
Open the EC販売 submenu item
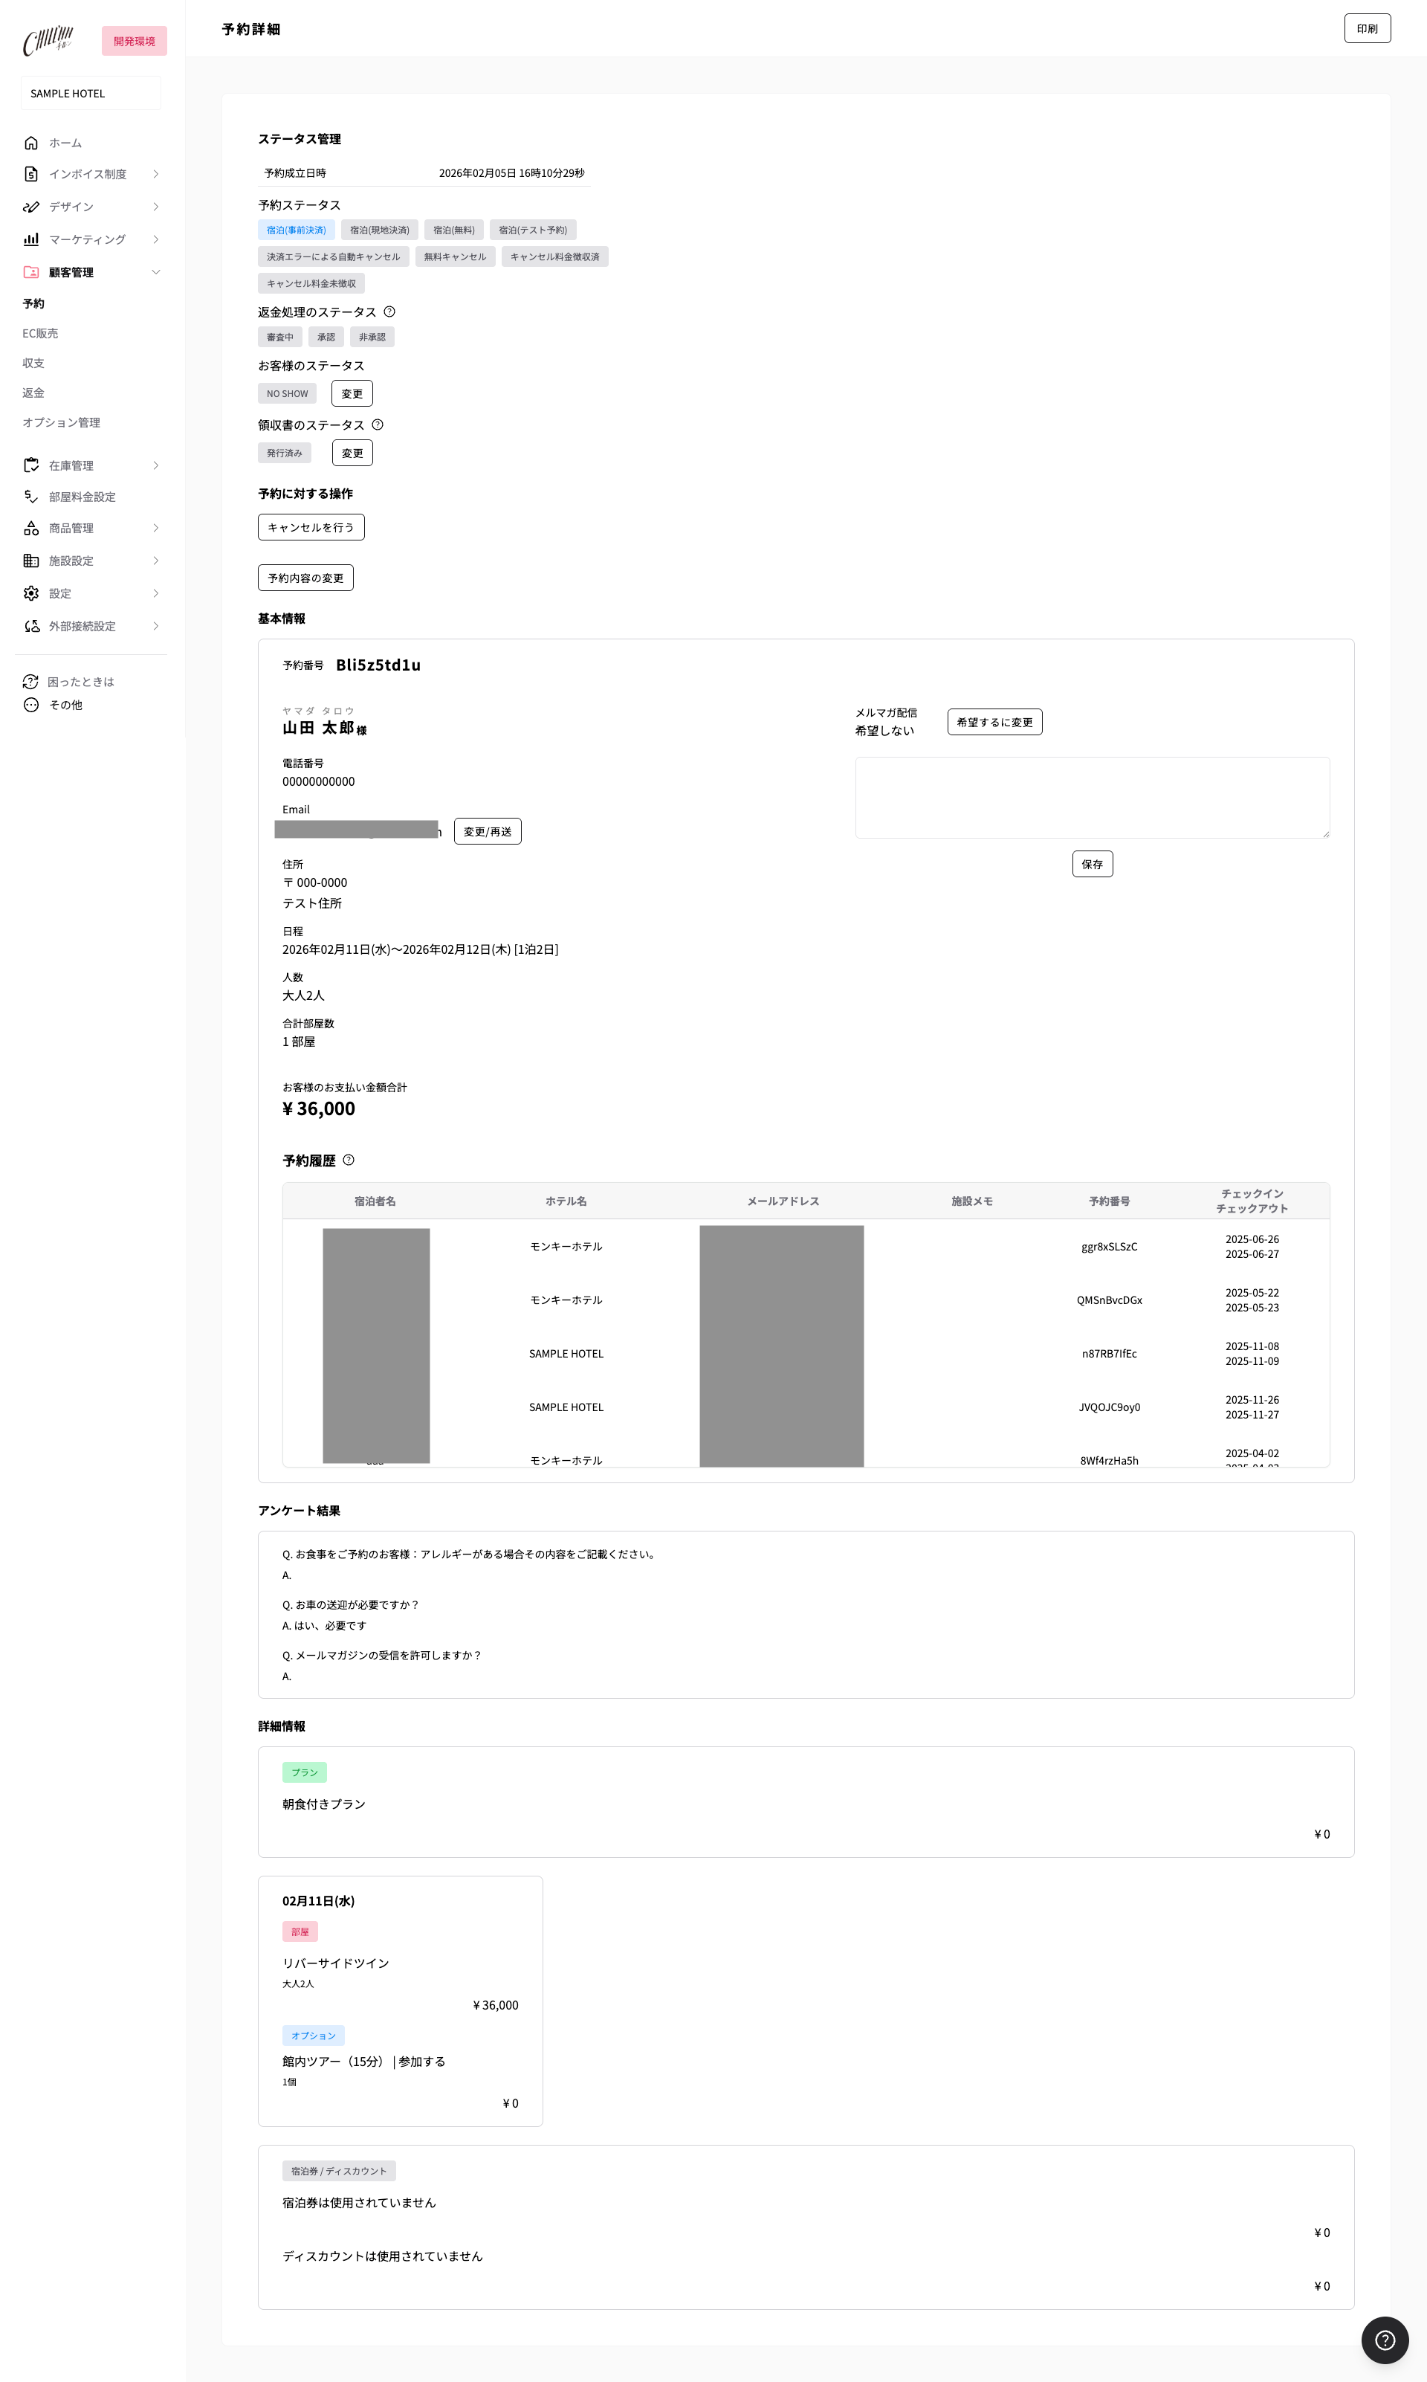tap(40, 334)
